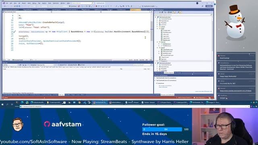The height and width of the screenshot is (145, 258).
Task: Collapse the TestClientAuth.Server project node
Action: click(x=156, y=63)
